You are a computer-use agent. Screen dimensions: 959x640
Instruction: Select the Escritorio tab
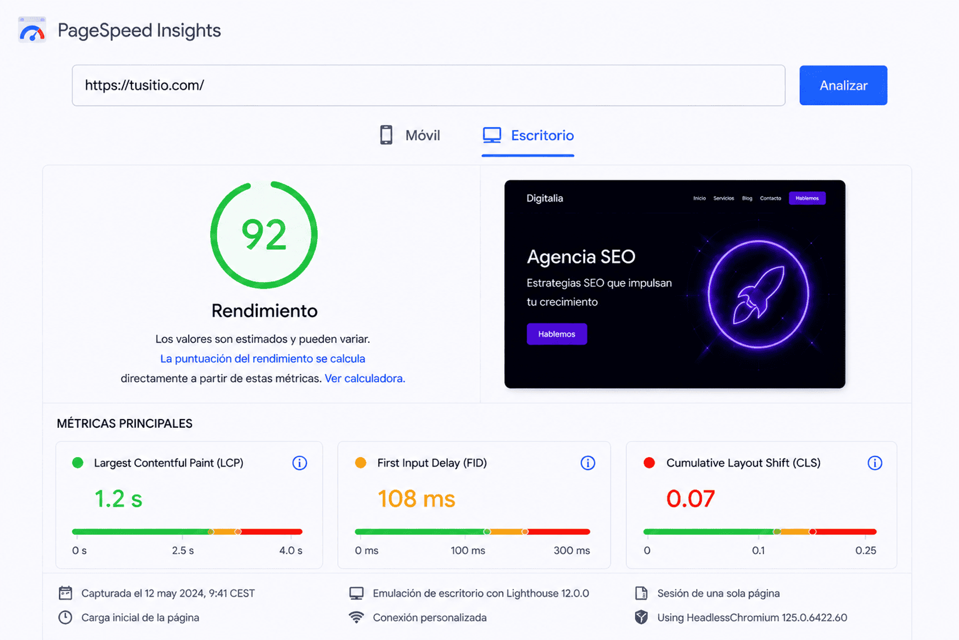tap(528, 135)
